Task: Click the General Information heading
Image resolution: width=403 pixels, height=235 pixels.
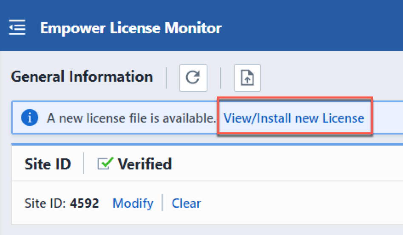Action: click(x=82, y=77)
